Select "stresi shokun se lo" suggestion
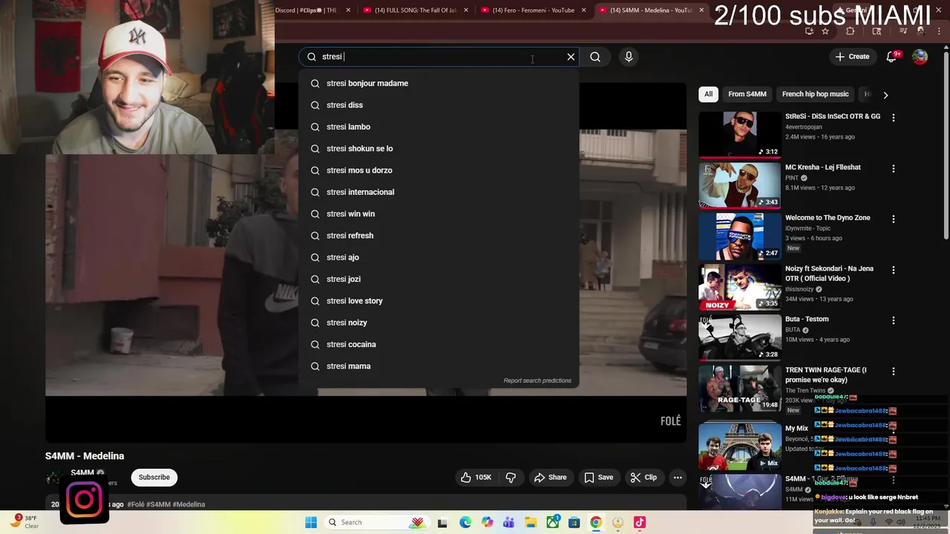The image size is (950, 534). pyautogui.click(x=439, y=148)
